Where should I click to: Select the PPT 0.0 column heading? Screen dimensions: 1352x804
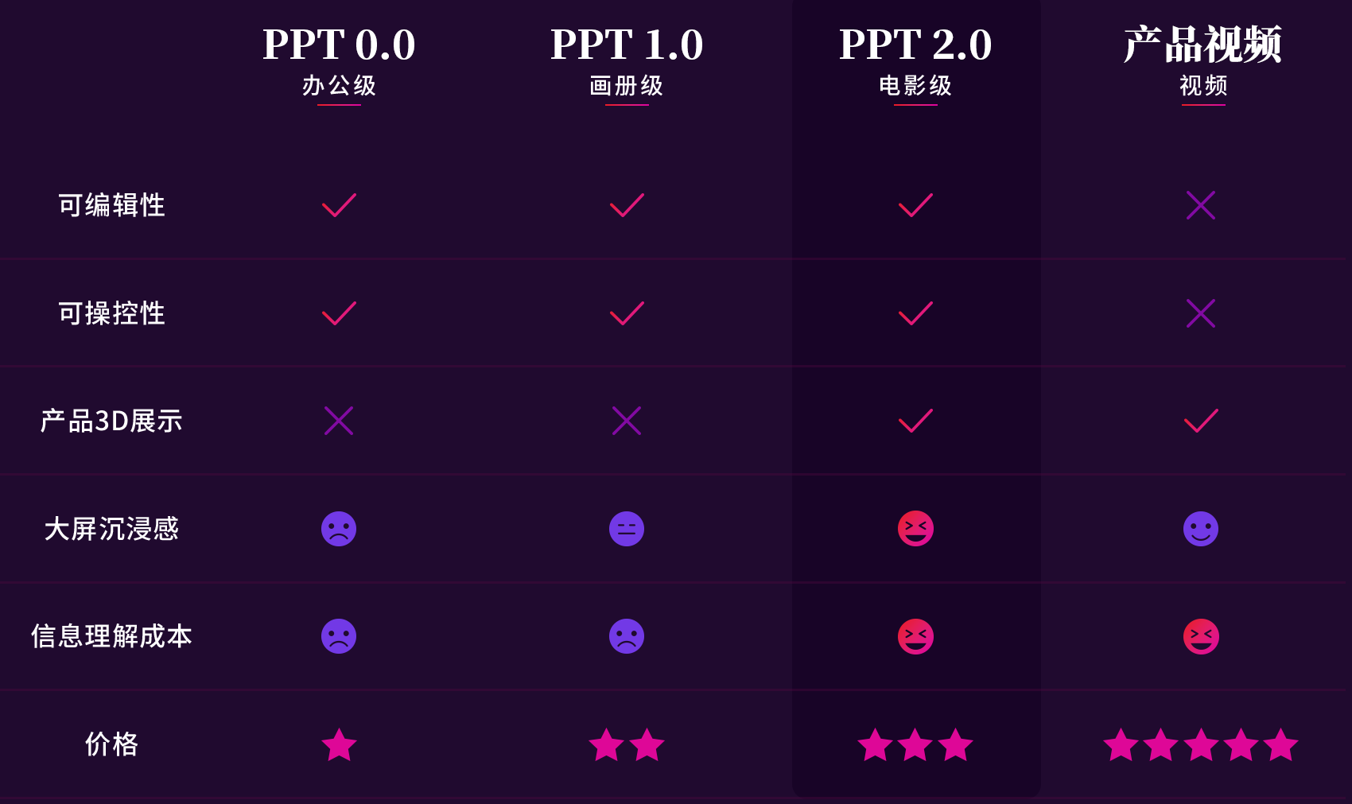point(339,44)
